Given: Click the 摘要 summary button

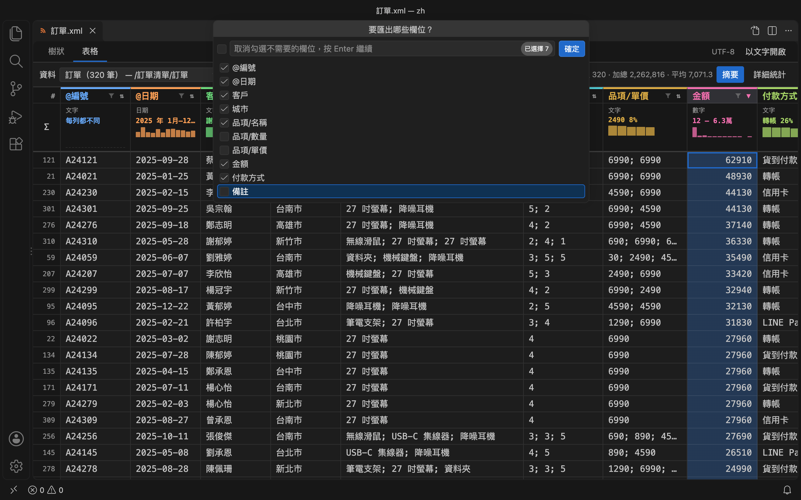Looking at the screenshot, I should [730, 75].
